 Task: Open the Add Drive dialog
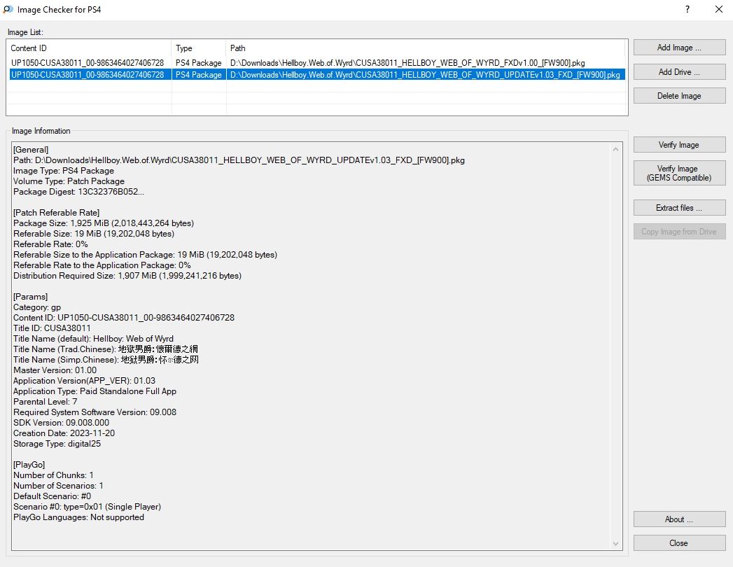(679, 72)
